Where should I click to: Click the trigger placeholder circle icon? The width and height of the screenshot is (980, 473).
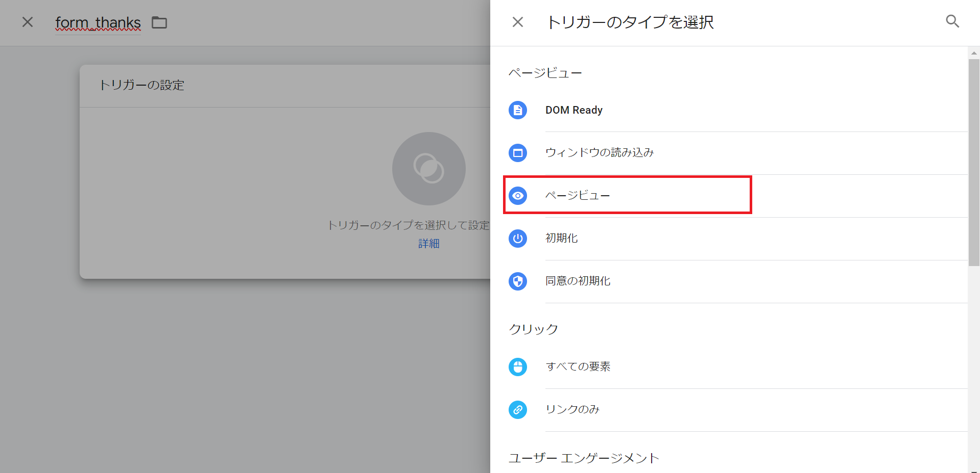click(428, 169)
